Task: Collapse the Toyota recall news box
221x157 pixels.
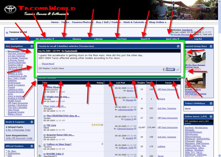Action: coord(178,46)
